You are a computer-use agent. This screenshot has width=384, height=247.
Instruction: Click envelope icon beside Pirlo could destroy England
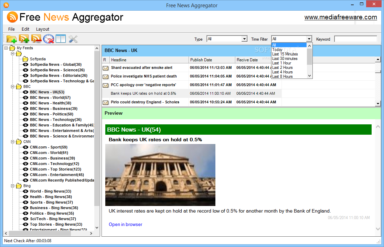pos(106,103)
